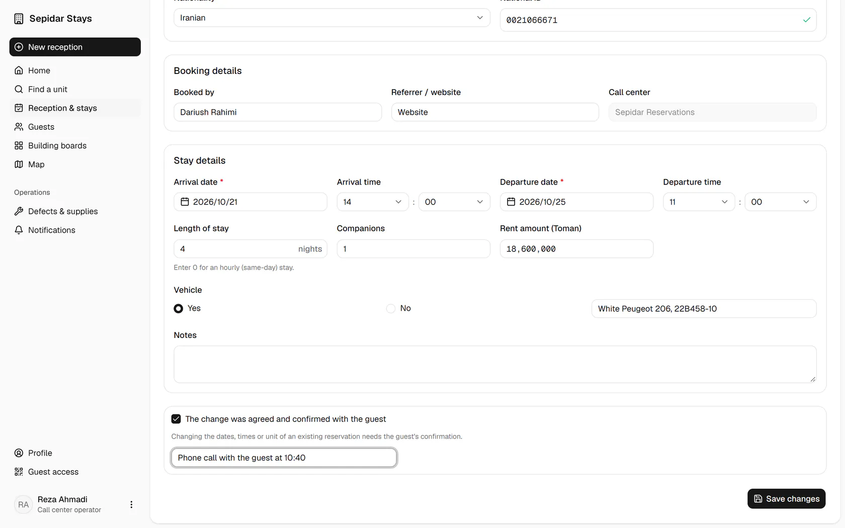
Task: Click the Save changes button
Action: click(x=786, y=499)
